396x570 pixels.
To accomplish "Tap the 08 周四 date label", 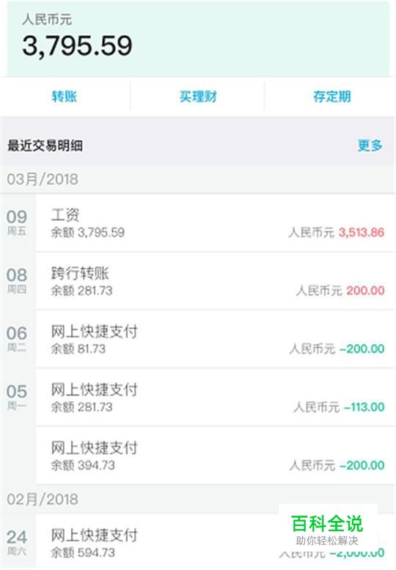I will tap(17, 280).
